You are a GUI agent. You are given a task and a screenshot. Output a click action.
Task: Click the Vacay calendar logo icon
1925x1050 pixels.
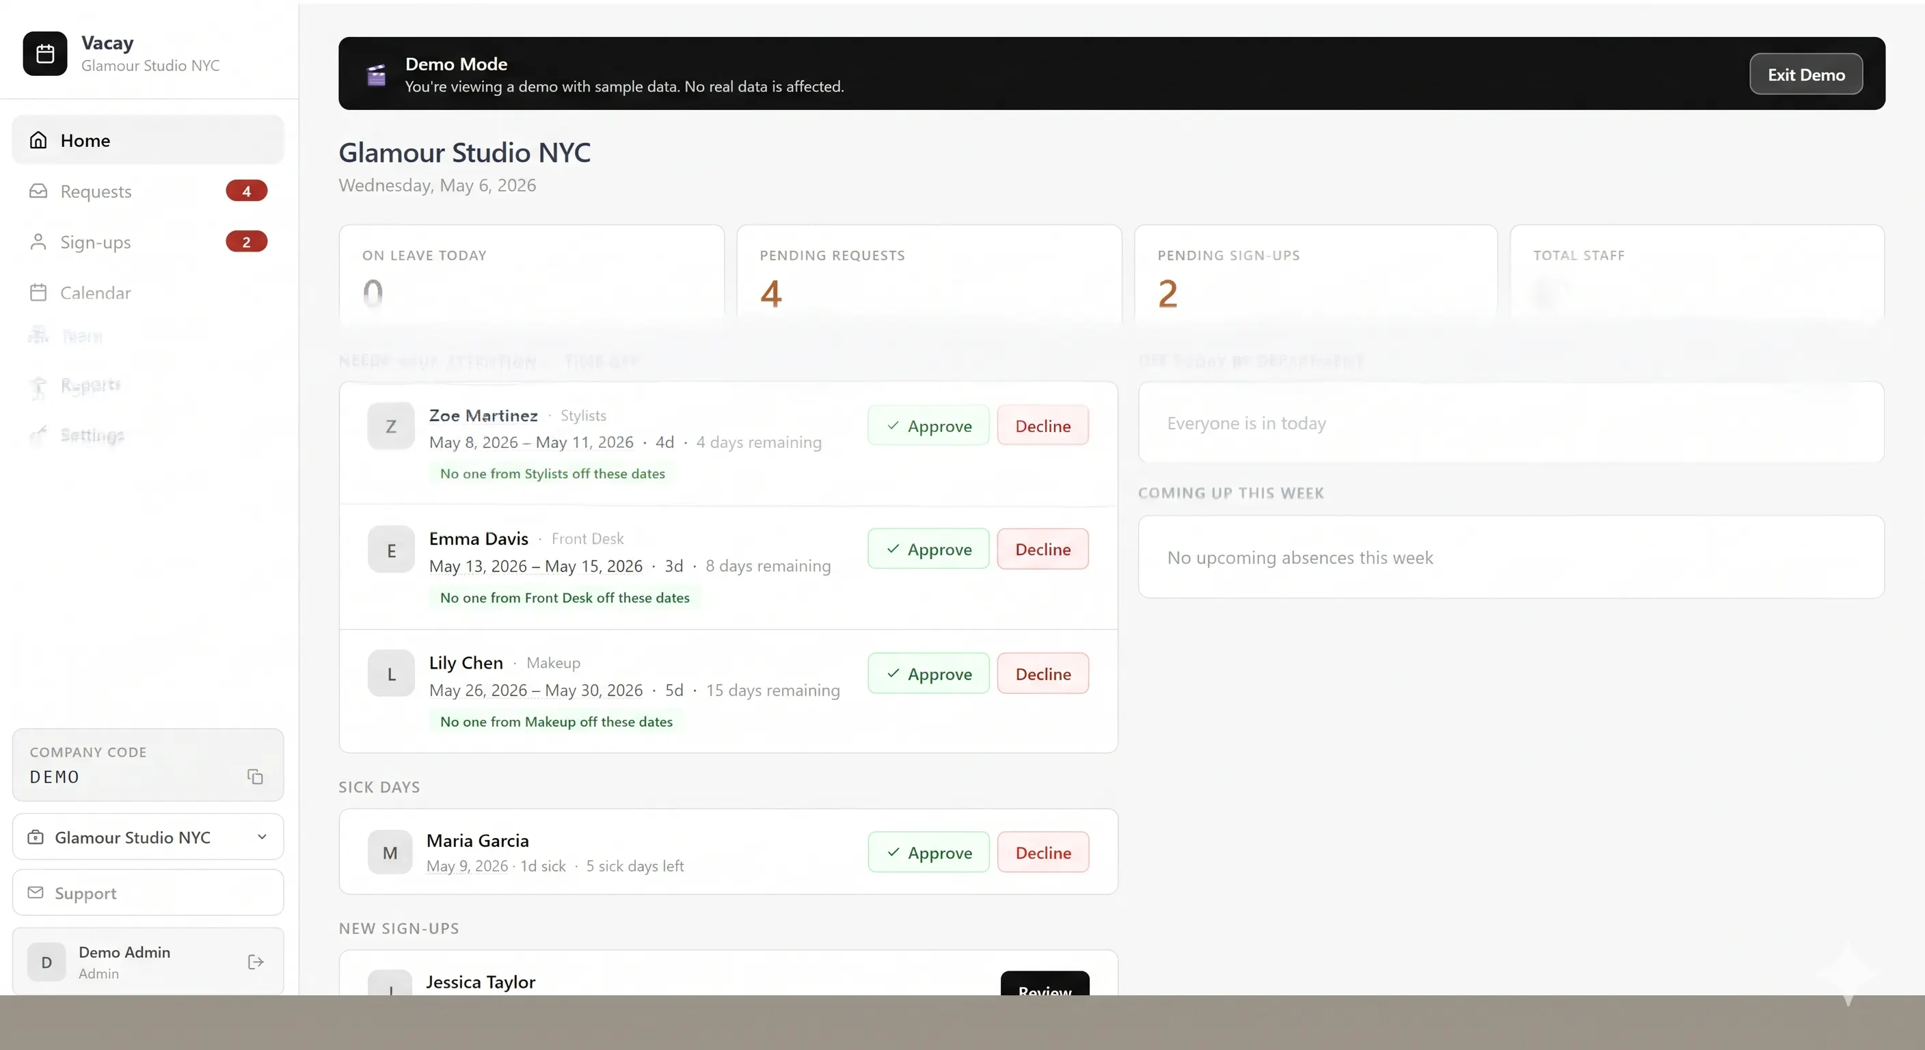[x=45, y=54]
